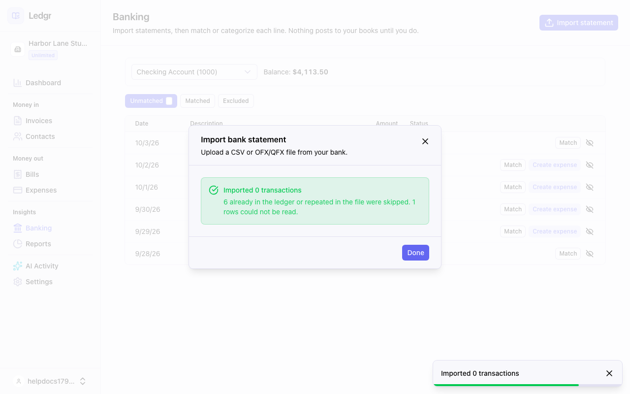Click Create expense for the 9/30/26 row

(x=555, y=209)
